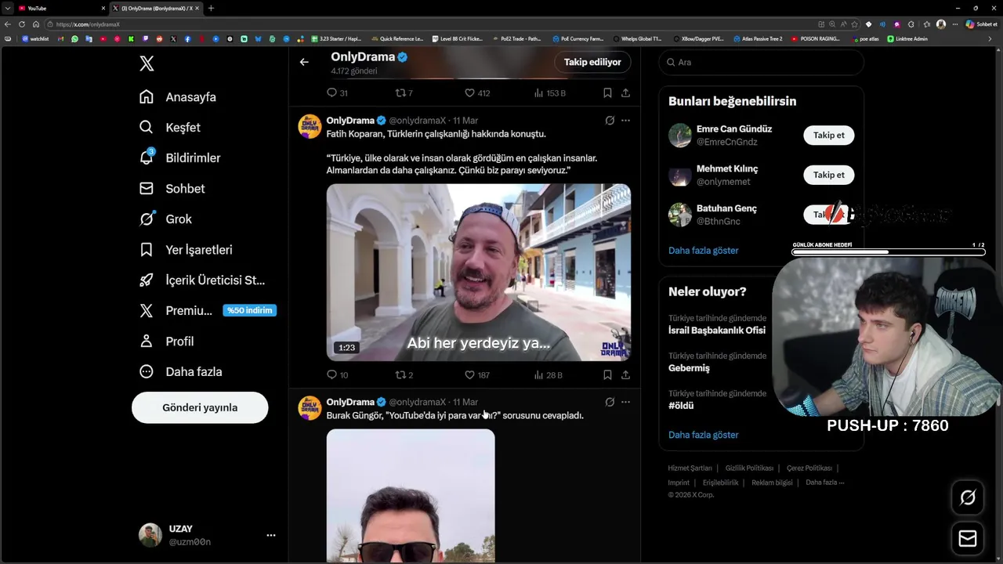This screenshot has width=1003, height=564.
Task: Open İçerik Üreticisi Studio
Action: pyautogui.click(x=202, y=280)
